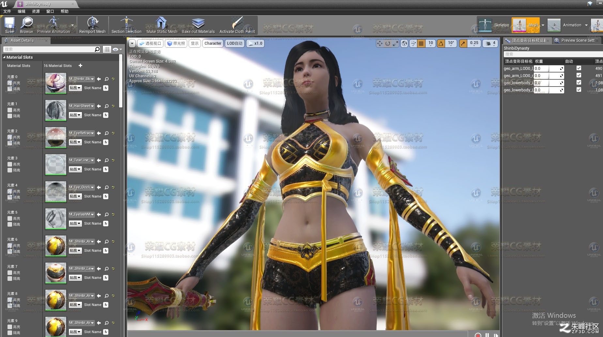Open the 窗口 menu
Image resolution: width=603 pixels, height=337 pixels.
point(50,11)
